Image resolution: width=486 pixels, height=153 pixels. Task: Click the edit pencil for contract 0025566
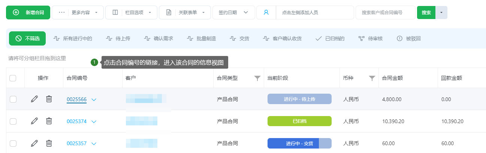(x=34, y=99)
